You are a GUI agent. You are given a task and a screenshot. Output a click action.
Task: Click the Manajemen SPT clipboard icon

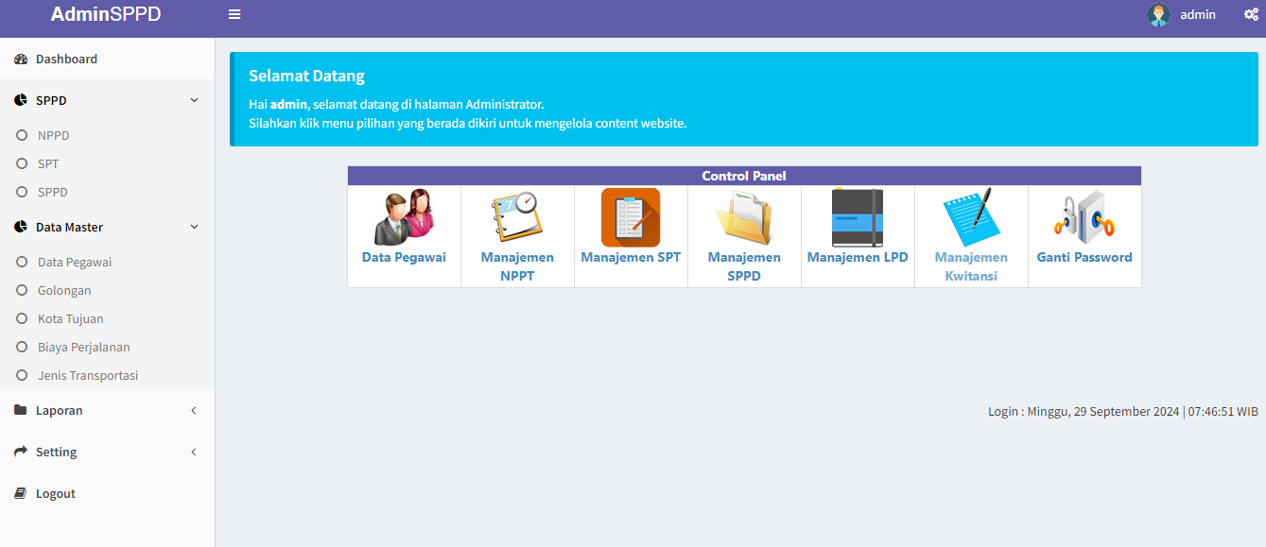coord(631,217)
